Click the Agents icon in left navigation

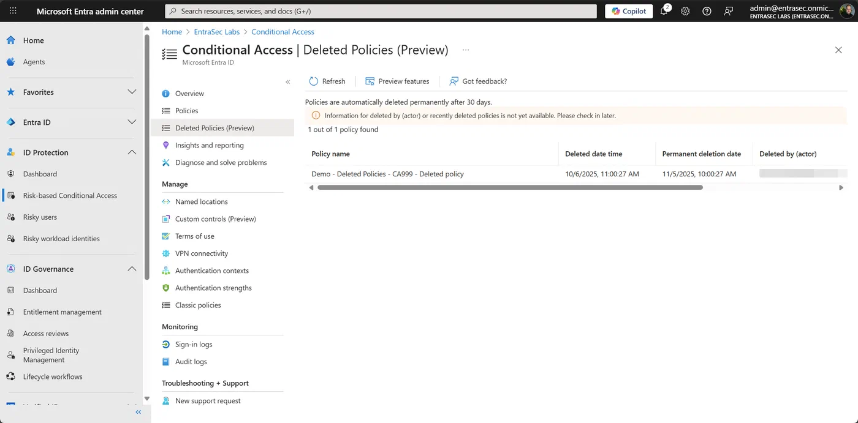11,62
